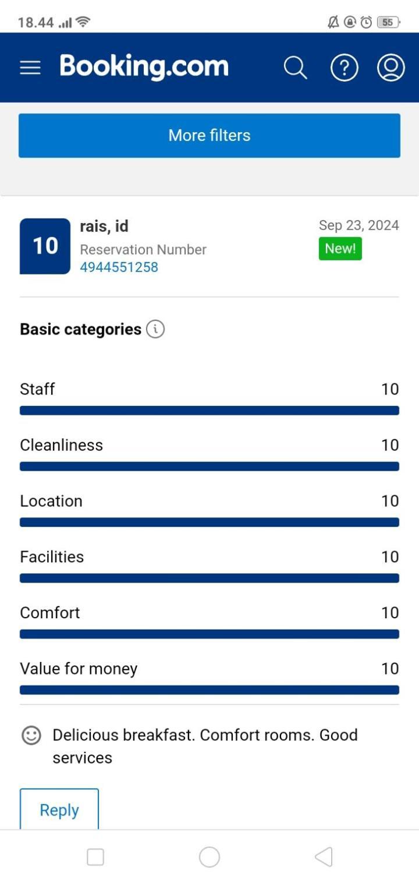419x885 pixels.
Task: Tap the battery indicator in the status bar
Action: tap(389, 23)
